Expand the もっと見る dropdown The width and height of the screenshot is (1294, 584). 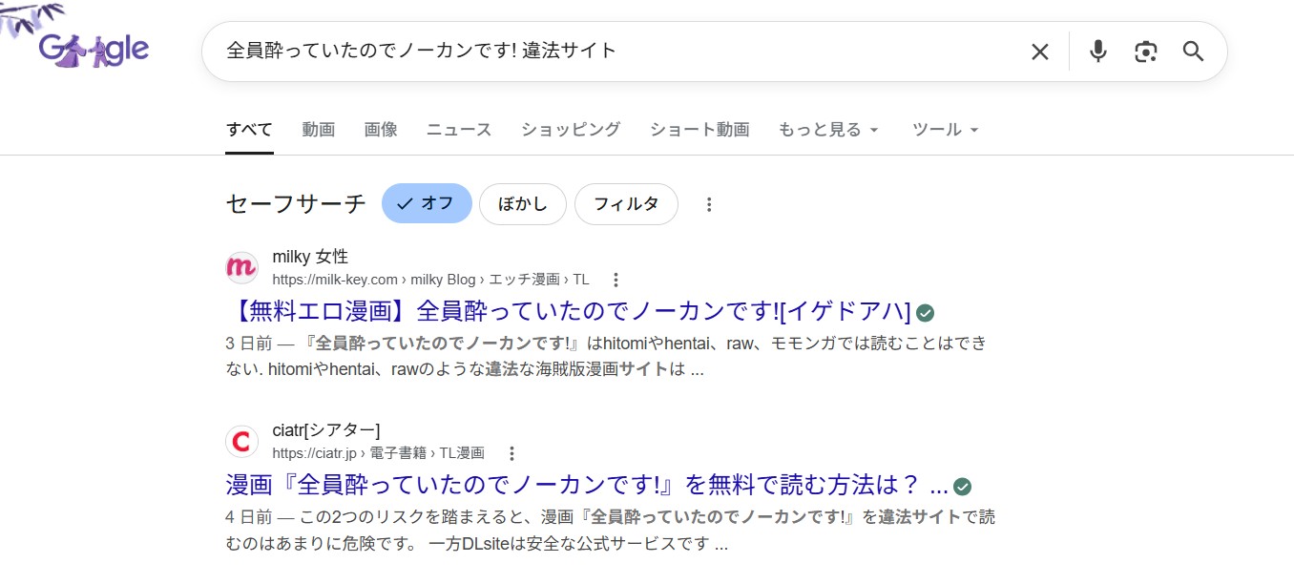click(828, 130)
